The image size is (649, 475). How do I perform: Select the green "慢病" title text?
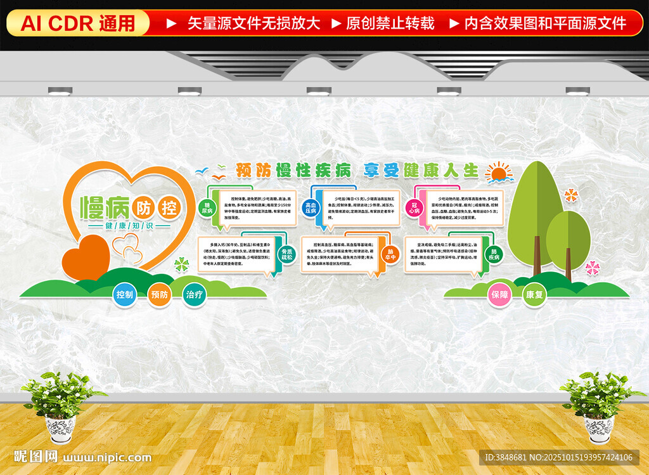(105, 207)
